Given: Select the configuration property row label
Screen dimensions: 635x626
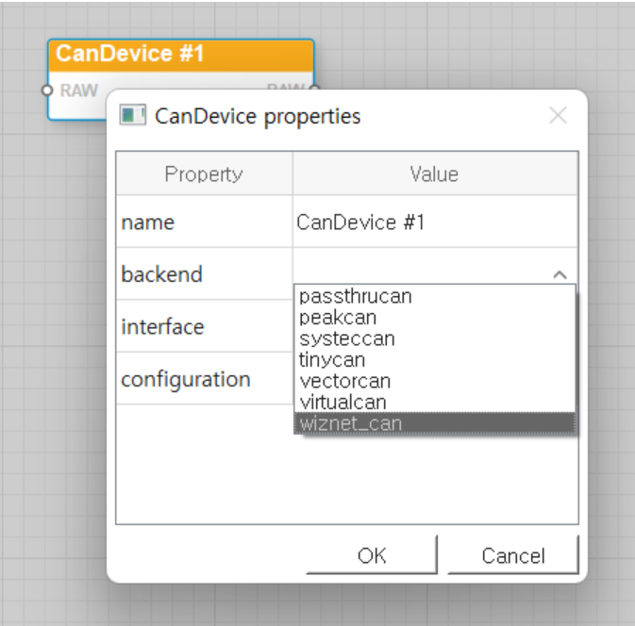Looking at the screenshot, I should pos(186,380).
